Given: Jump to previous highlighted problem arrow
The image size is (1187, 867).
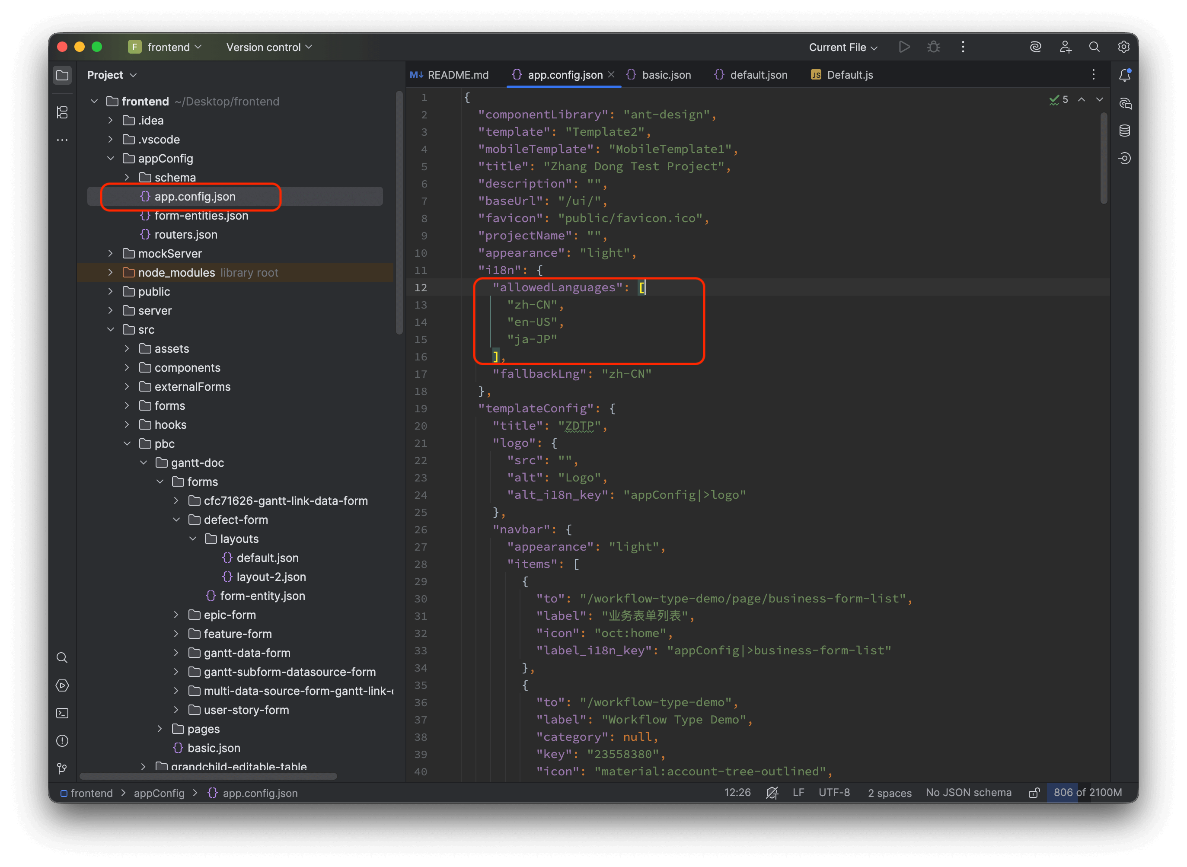Looking at the screenshot, I should [1082, 100].
